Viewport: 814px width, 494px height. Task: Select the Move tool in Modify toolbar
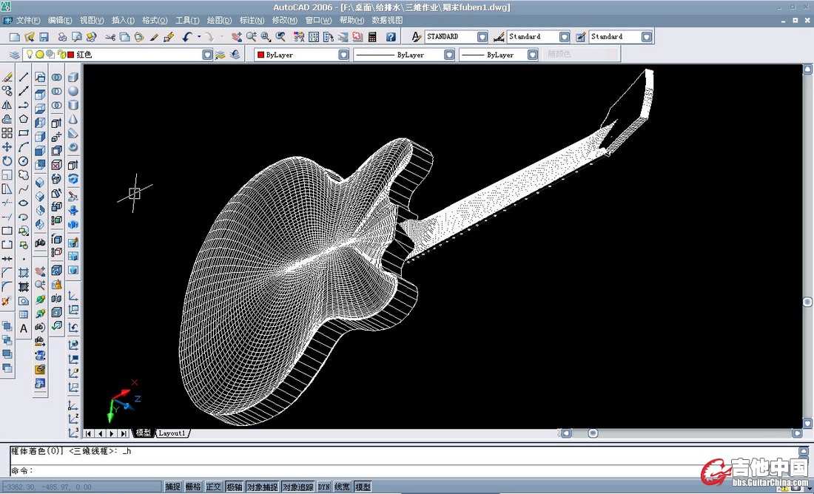tap(7, 147)
